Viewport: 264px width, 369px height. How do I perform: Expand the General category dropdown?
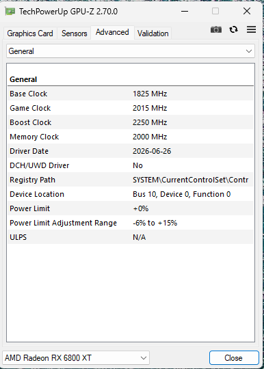point(131,51)
